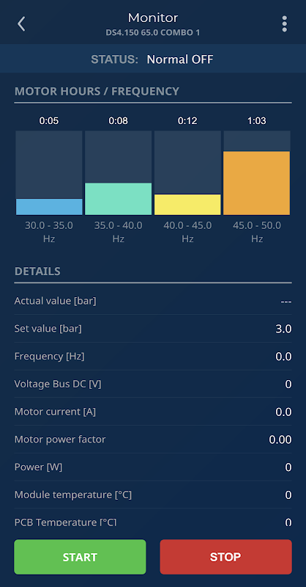This screenshot has width=306, height=587.
Task: Tap the green START button
Action: 80,557
